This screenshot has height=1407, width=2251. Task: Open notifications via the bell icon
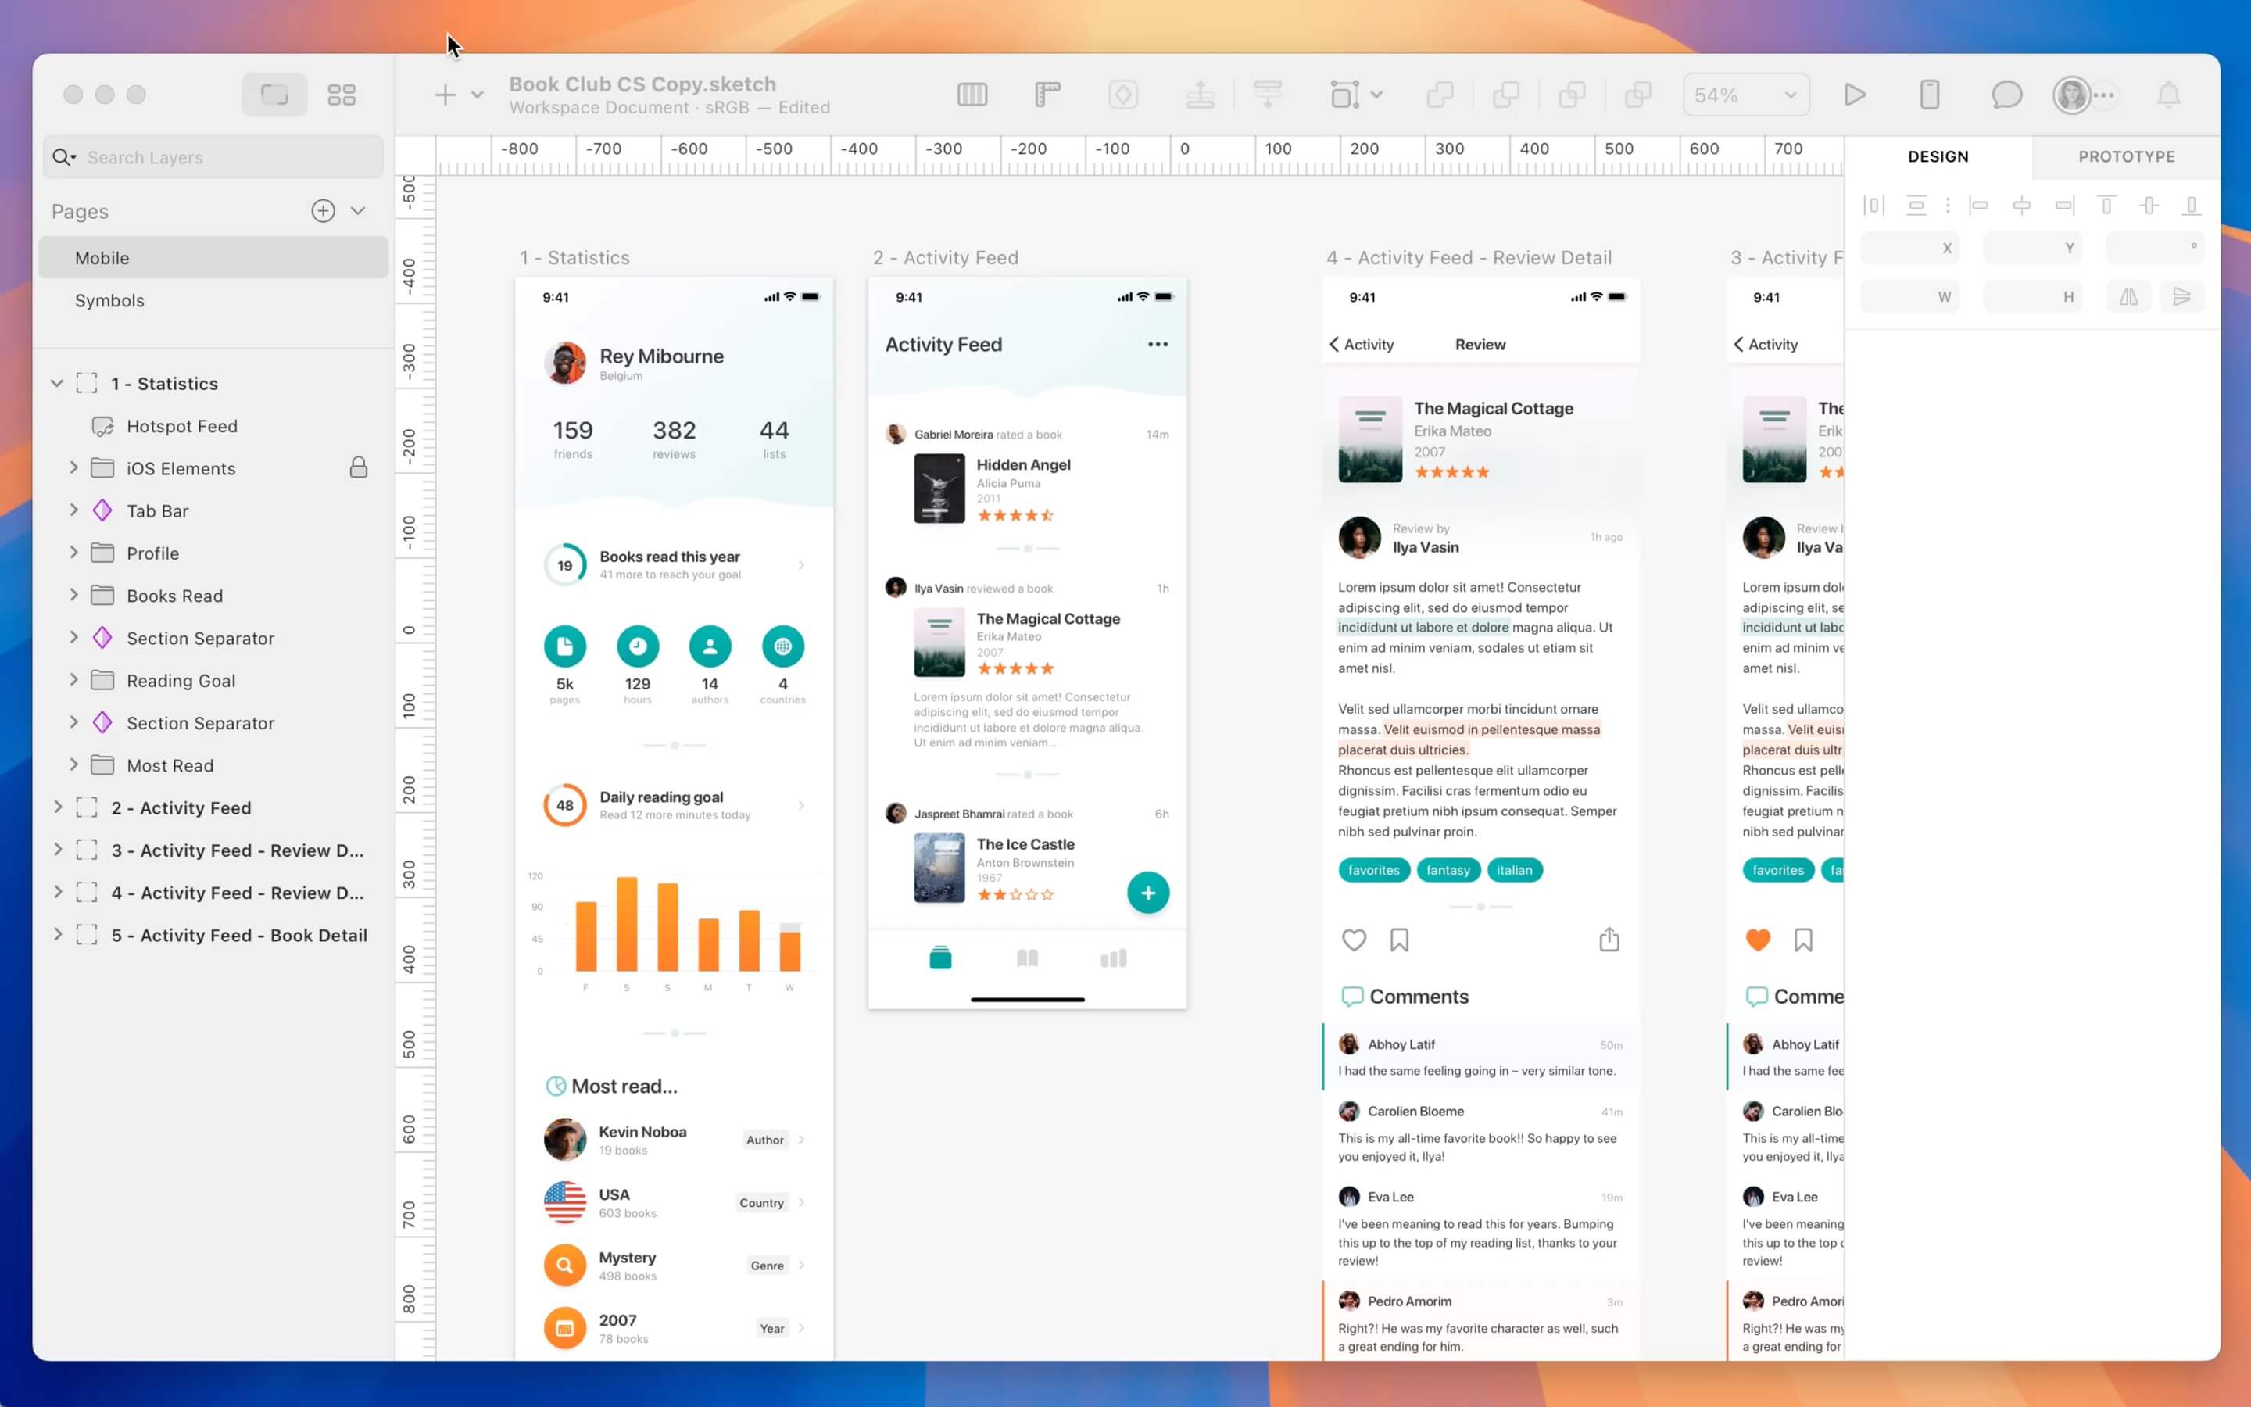[2167, 94]
